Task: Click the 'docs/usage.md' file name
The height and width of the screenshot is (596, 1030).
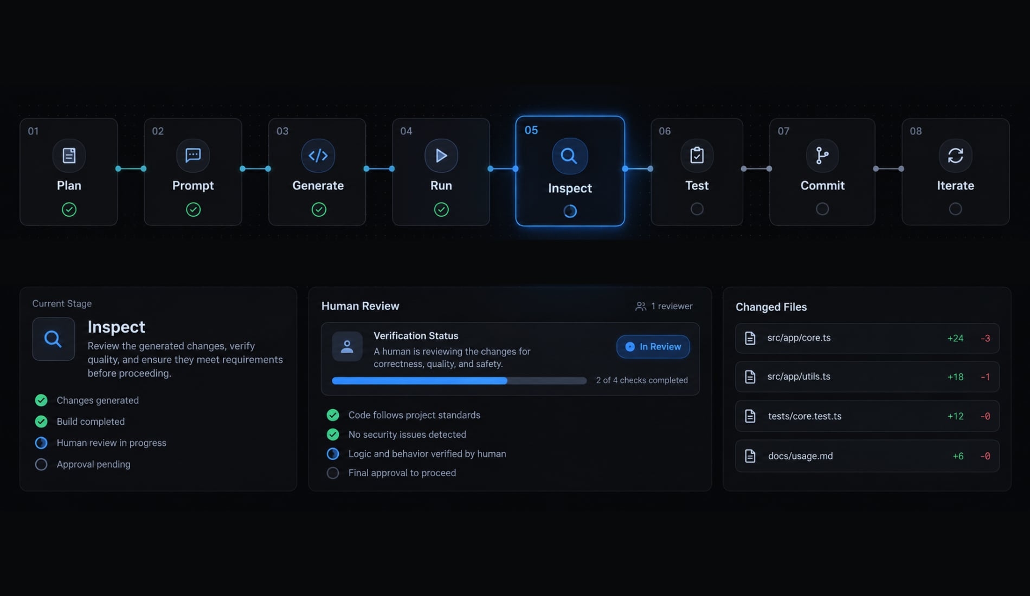Action: click(x=800, y=456)
